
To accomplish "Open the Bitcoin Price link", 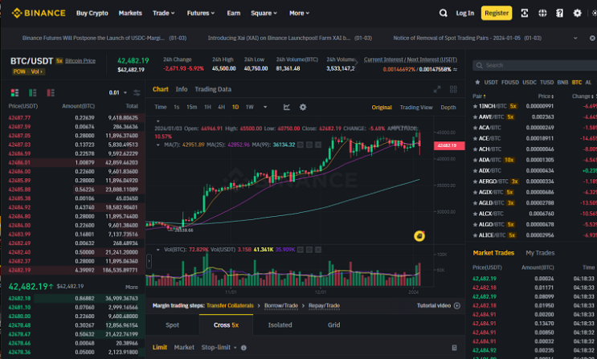I will pyautogui.click(x=80, y=60).
